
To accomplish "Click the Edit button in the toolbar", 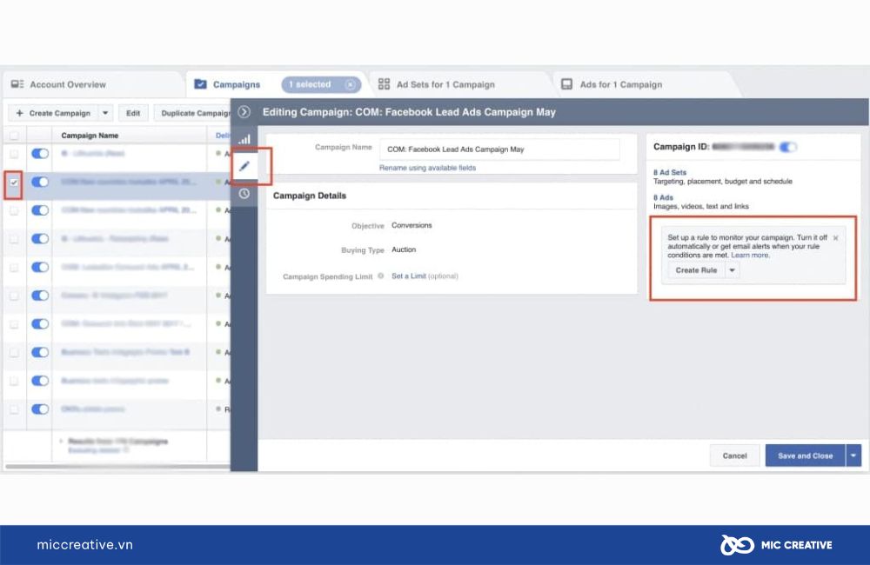I will 133,113.
